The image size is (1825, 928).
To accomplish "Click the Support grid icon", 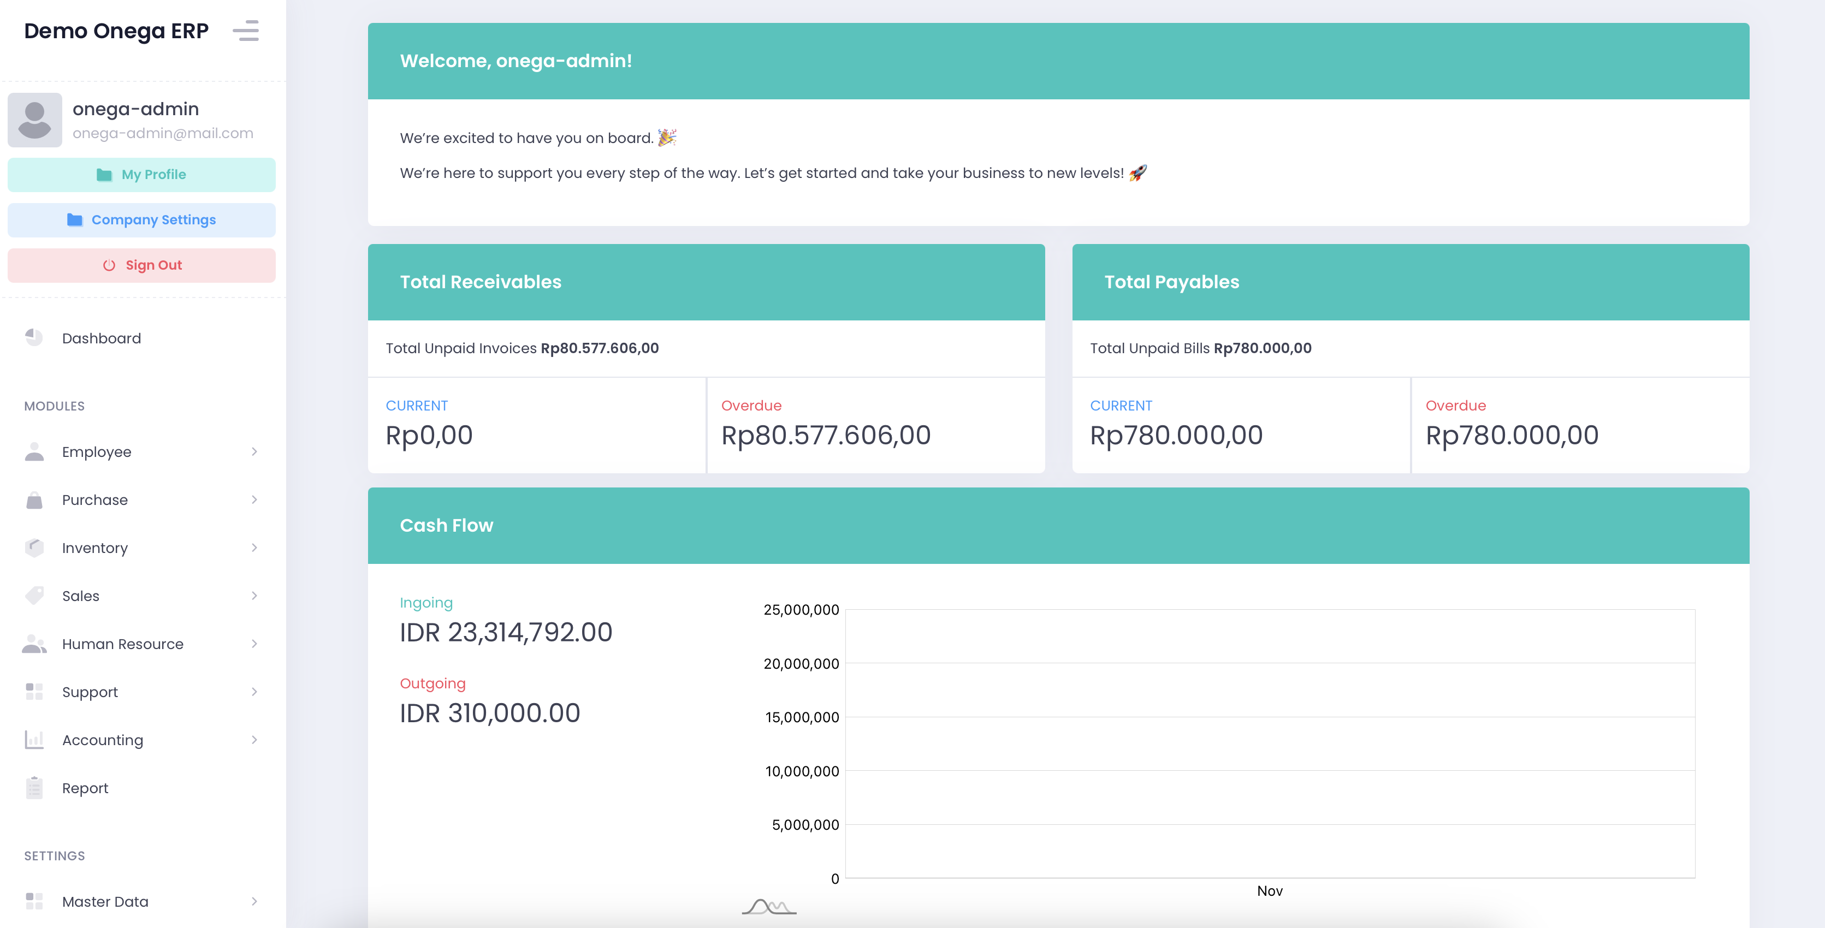I will pos(35,692).
